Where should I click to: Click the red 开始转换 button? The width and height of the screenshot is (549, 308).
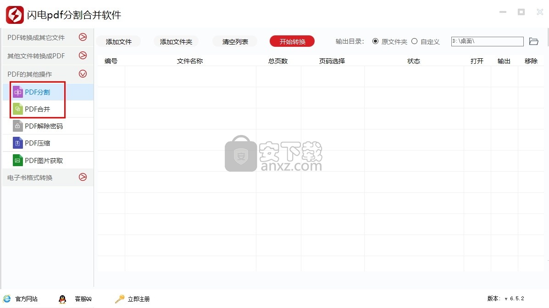292,42
